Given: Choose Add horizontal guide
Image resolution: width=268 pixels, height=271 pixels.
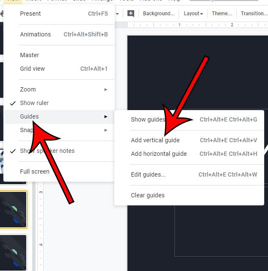Looking at the screenshot, I should tap(159, 154).
